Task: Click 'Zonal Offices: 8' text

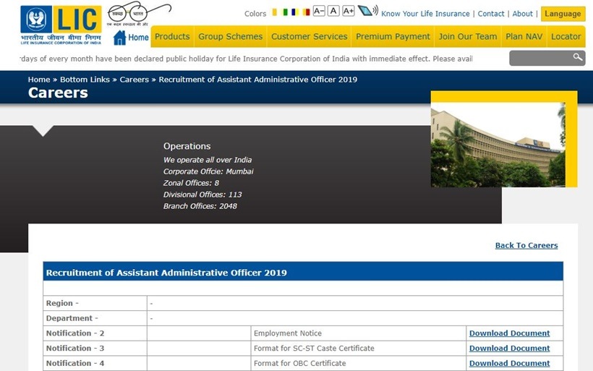Action: click(191, 183)
